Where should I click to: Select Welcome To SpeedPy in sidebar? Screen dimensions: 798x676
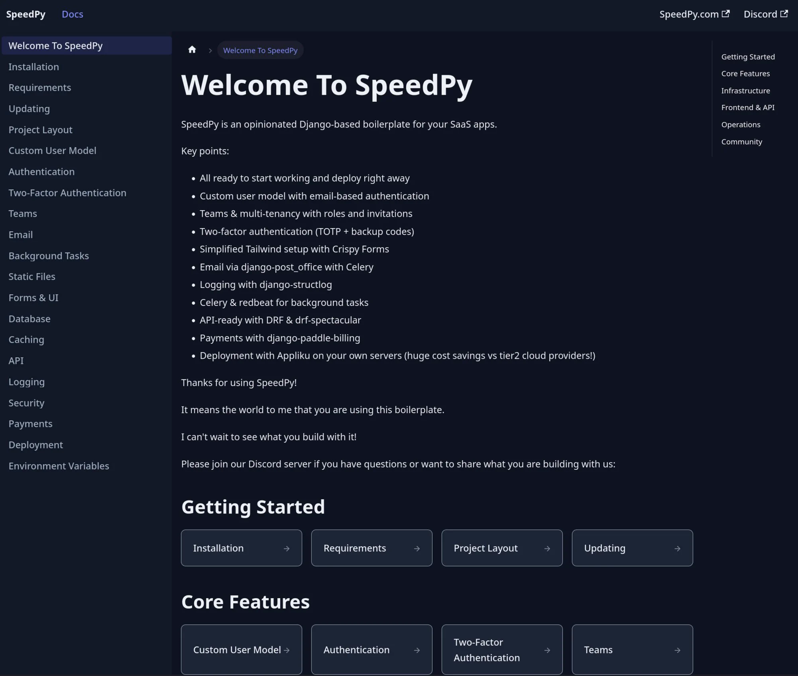click(x=87, y=45)
